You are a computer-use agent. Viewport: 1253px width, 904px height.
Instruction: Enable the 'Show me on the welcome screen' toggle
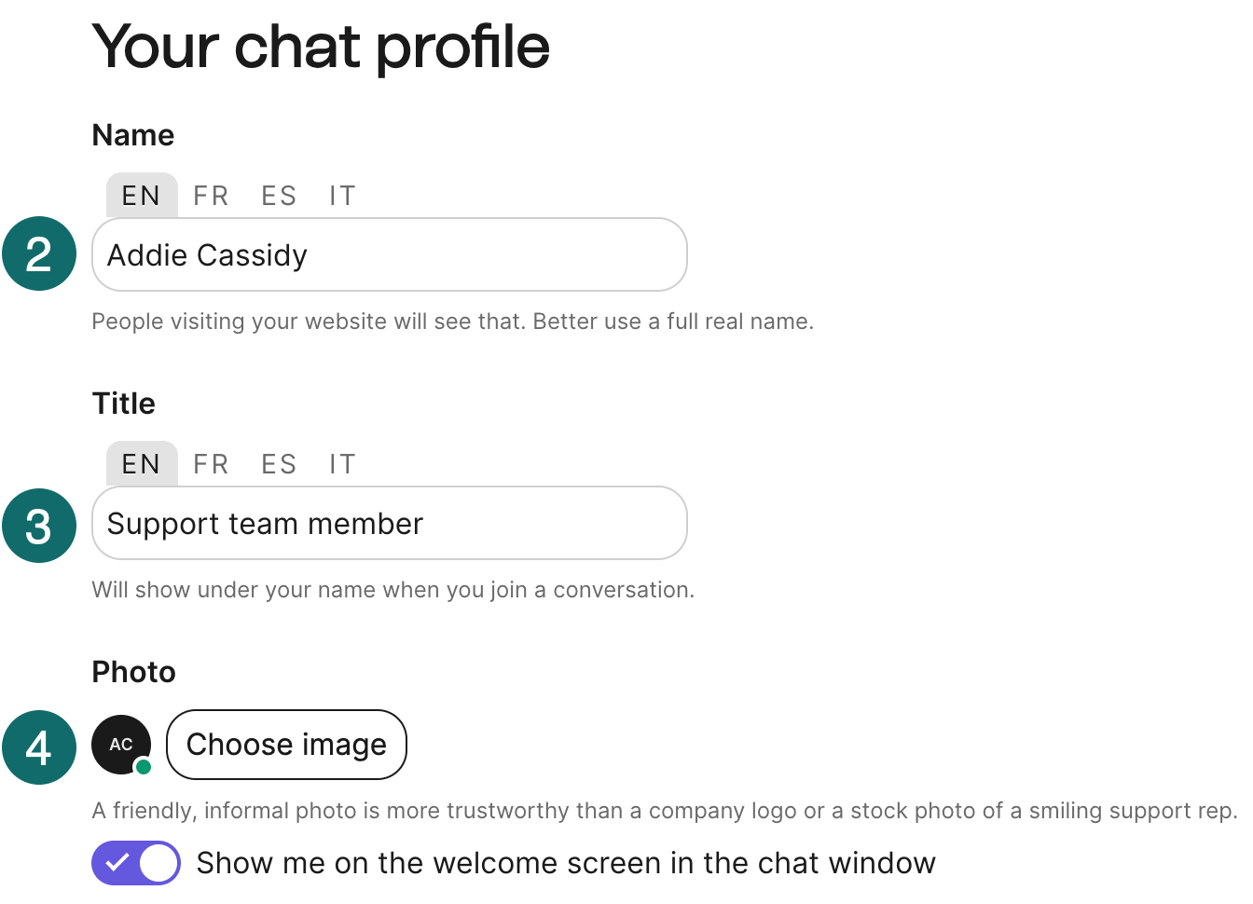[135, 863]
